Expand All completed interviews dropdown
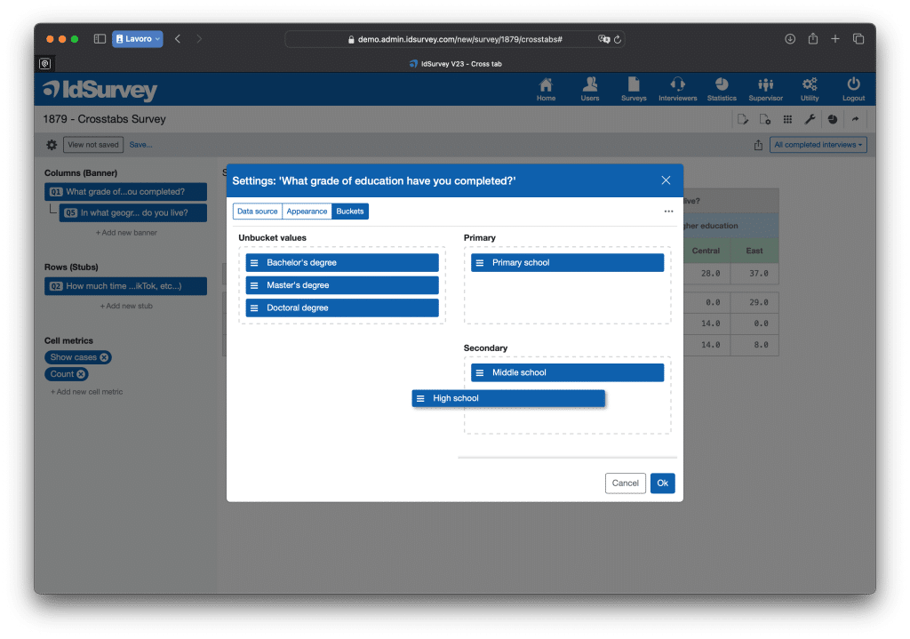The width and height of the screenshot is (910, 639). point(818,145)
